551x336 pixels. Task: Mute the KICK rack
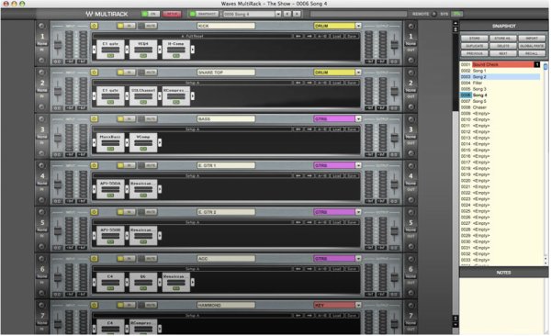pyautogui.click(x=147, y=26)
